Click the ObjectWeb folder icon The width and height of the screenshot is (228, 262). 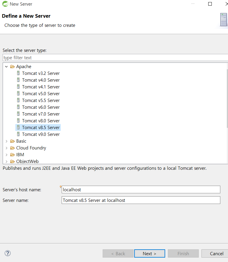[12, 162]
